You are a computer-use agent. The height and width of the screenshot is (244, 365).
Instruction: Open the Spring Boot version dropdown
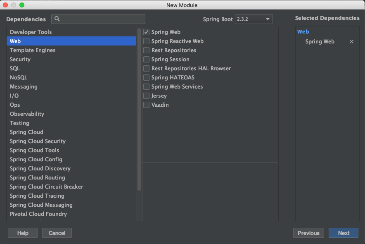(254, 19)
